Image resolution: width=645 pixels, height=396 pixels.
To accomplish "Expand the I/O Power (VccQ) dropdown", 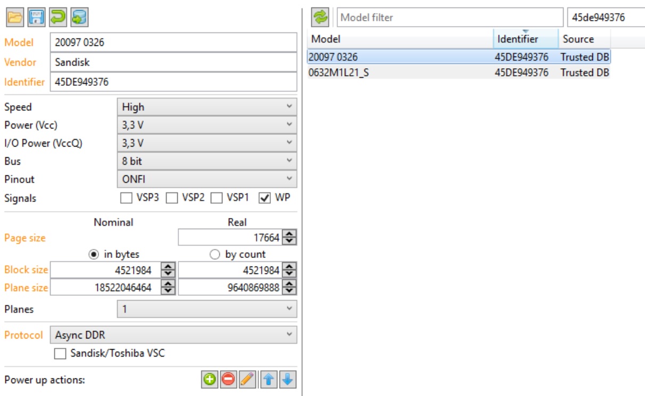I will pyautogui.click(x=206, y=143).
